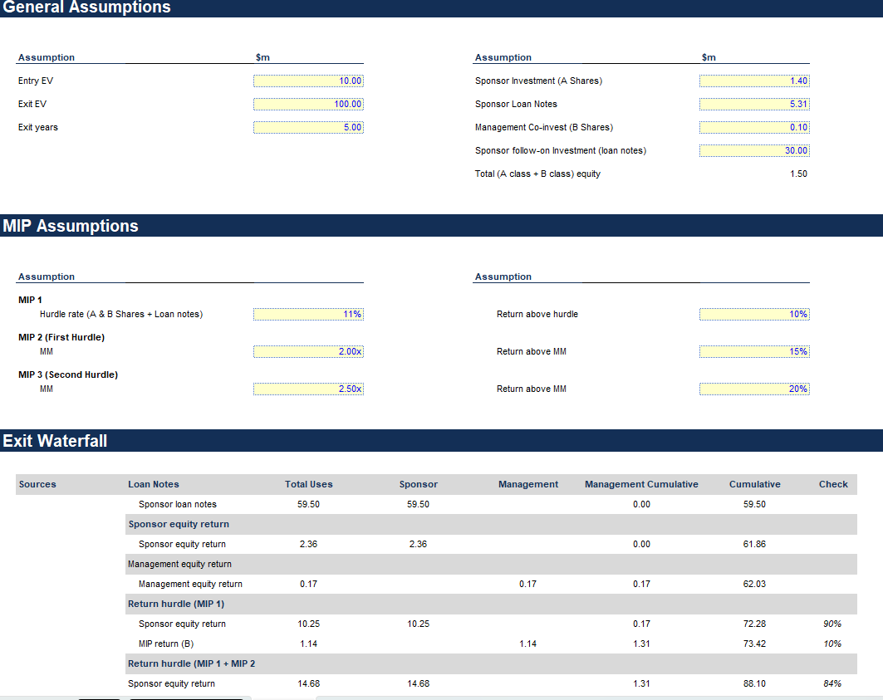The height and width of the screenshot is (700, 883).
Task: Select the Check value 10%
Action: tap(832, 644)
